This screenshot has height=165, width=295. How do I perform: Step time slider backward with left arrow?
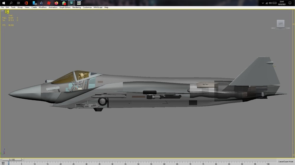1,160
